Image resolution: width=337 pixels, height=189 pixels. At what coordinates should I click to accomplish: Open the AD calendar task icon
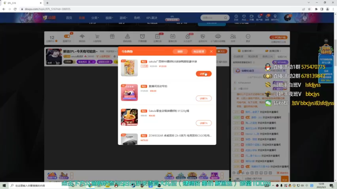(x=173, y=38)
